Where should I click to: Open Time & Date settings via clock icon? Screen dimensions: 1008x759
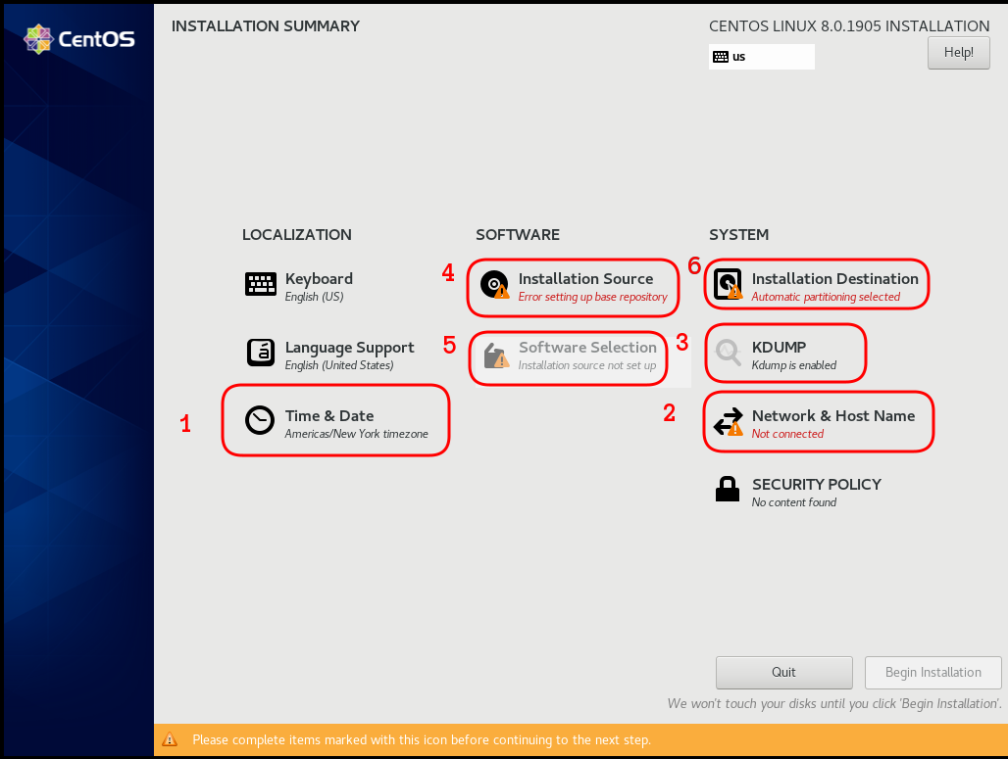260,421
